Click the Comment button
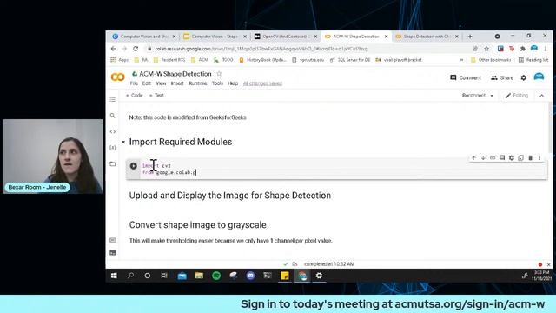The width and height of the screenshot is (556, 313). coord(466,77)
